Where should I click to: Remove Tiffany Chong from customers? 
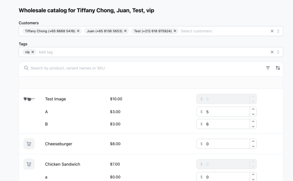[x=78, y=31]
